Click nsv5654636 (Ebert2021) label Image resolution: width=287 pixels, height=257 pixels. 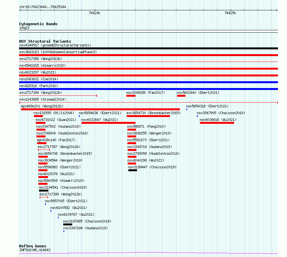100,113
